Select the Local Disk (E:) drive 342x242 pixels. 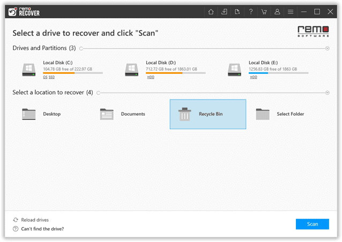268,70
